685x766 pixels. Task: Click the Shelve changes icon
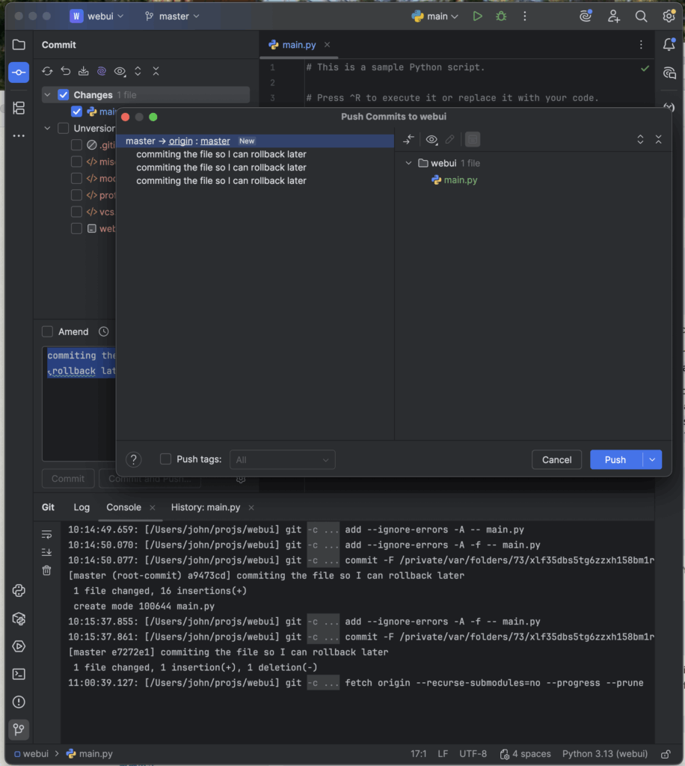[x=84, y=71]
